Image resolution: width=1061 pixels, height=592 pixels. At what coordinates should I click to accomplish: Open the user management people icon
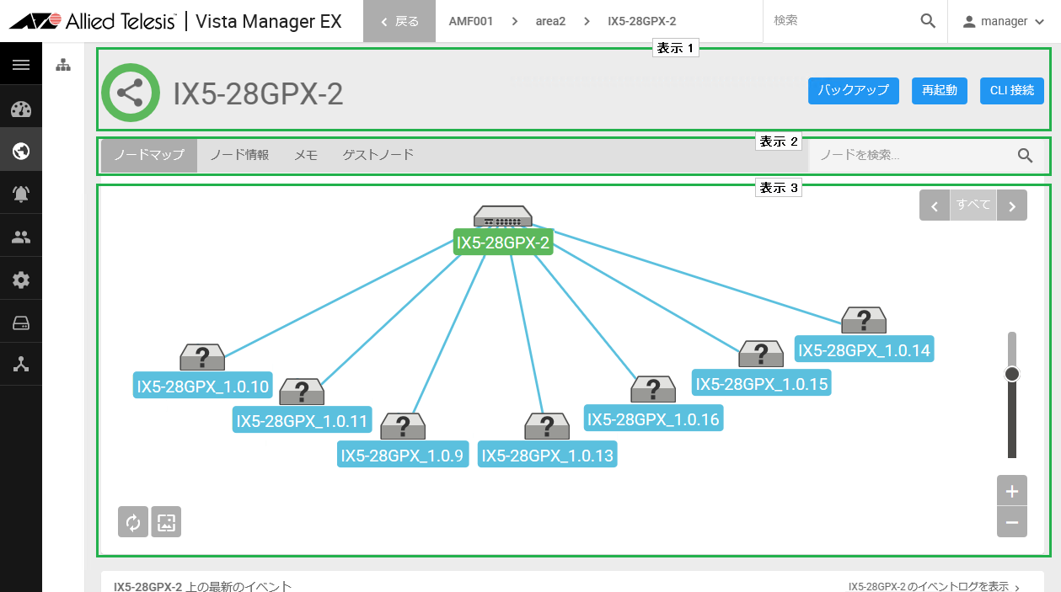[21, 237]
